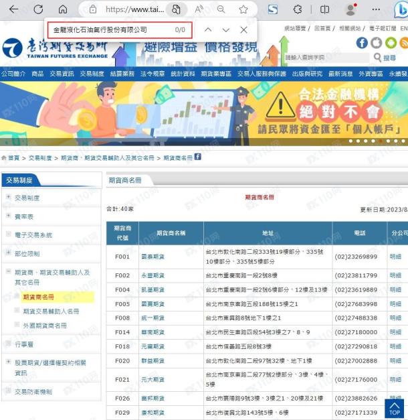
Task: Open the Apple app icon in header
Action: 376,43
